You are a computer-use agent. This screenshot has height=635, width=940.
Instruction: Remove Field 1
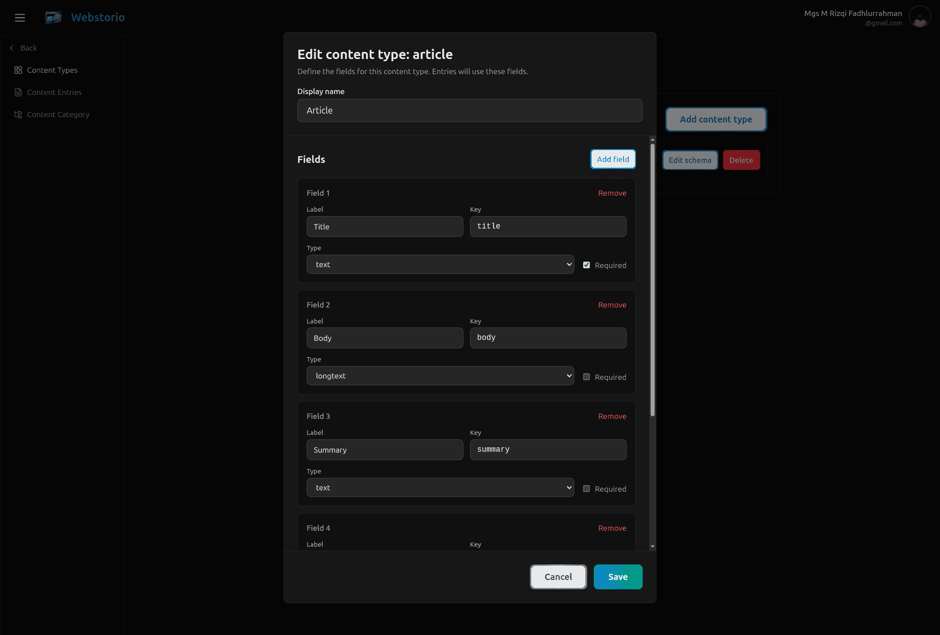tap(612, 193)
